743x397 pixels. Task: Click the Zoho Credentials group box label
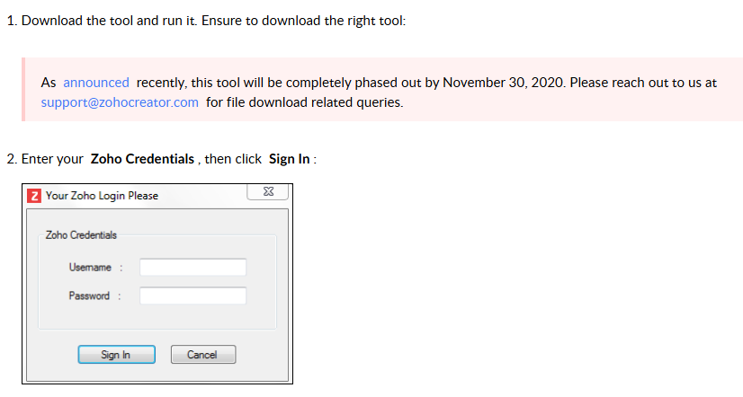(81, 235)
